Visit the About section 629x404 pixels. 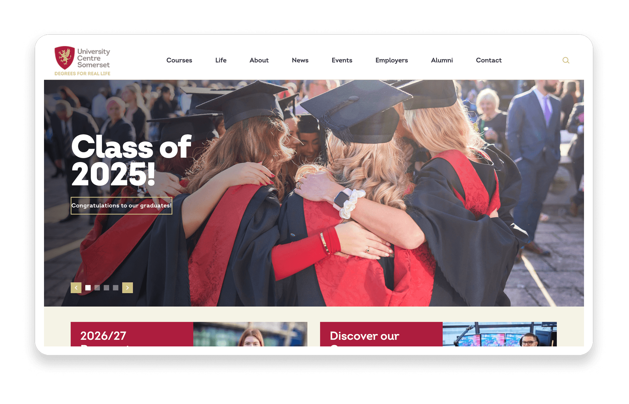pos(259,60)
